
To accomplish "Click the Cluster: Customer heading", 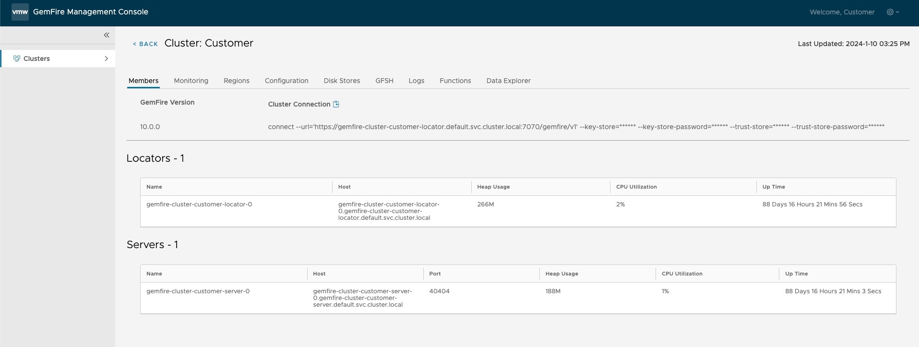I will coord(209,43).
